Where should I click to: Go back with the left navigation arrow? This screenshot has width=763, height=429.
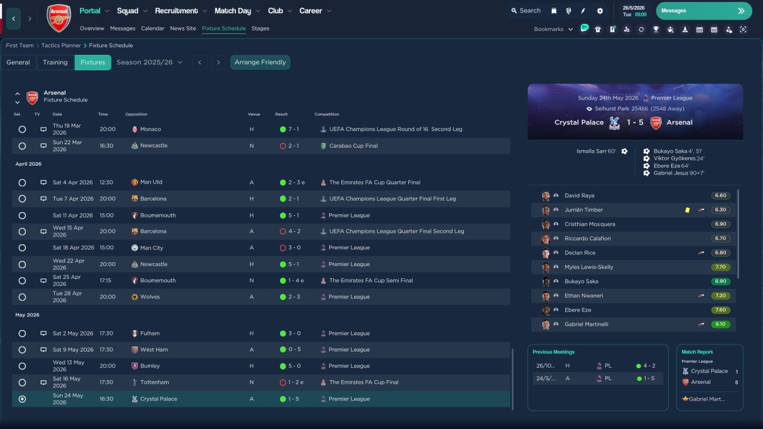[x=14, y=18]
